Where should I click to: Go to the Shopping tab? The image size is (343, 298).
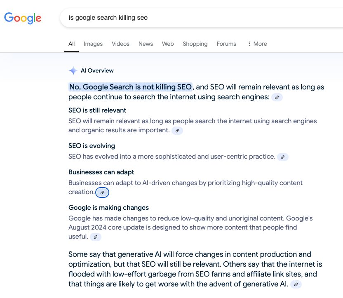pos(195,44)
